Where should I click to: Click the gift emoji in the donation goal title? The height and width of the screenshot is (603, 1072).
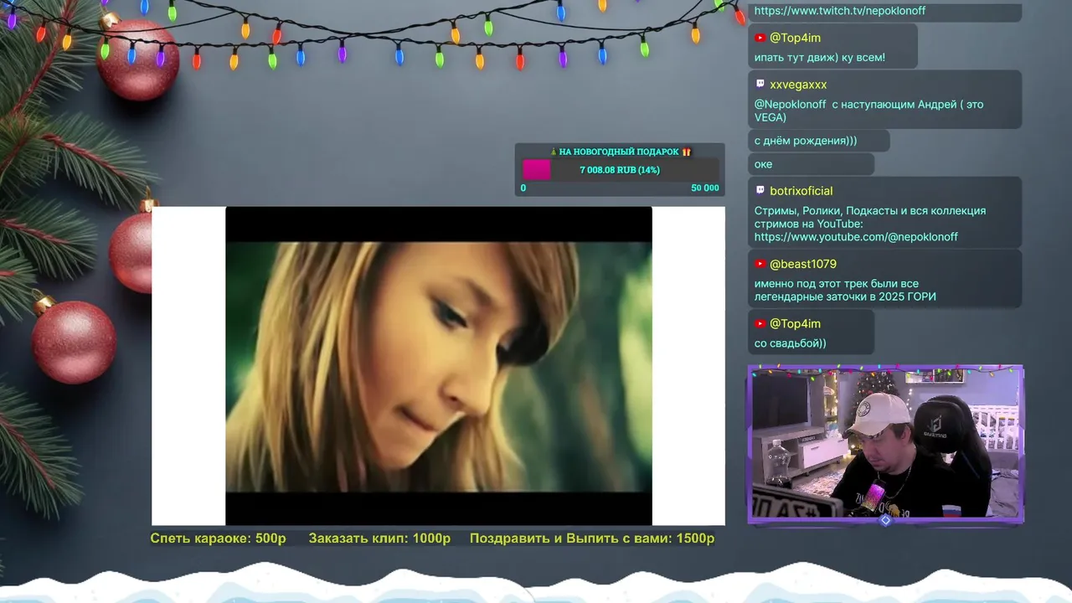(686, 152)
